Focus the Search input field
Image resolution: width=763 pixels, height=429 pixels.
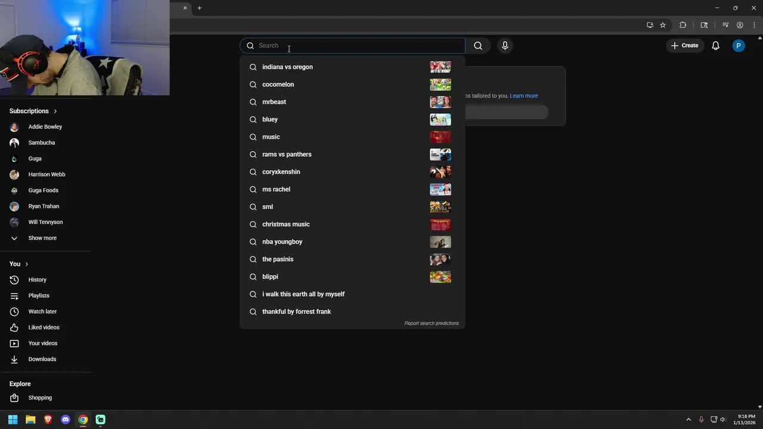point(353,46)
